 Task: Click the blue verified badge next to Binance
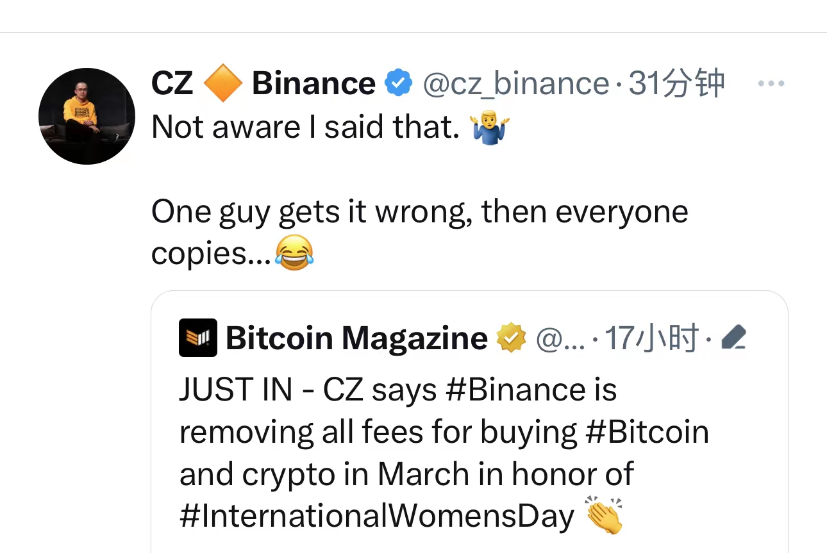(398, 84)
